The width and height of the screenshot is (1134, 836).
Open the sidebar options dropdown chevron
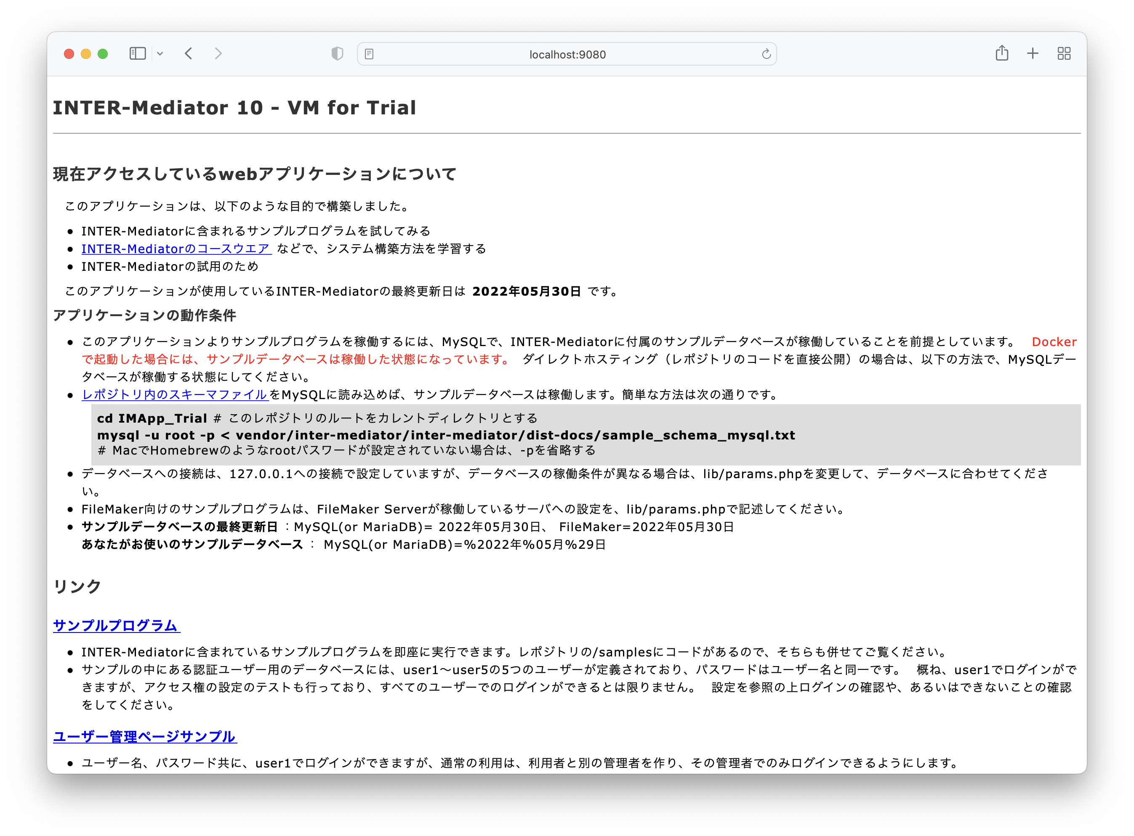[x=160, y=54]
